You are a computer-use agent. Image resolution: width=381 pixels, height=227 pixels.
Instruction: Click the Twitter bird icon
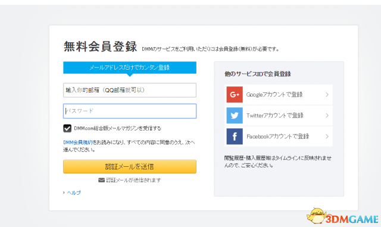coord(235,116)
